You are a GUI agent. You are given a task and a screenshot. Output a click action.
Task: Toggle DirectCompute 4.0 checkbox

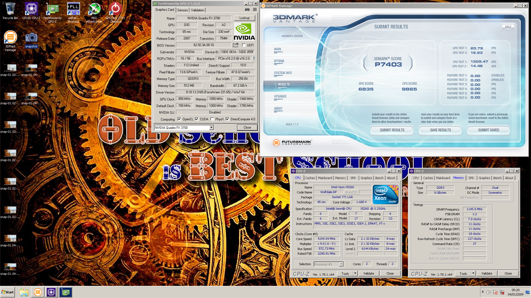(x=227, y=119)
